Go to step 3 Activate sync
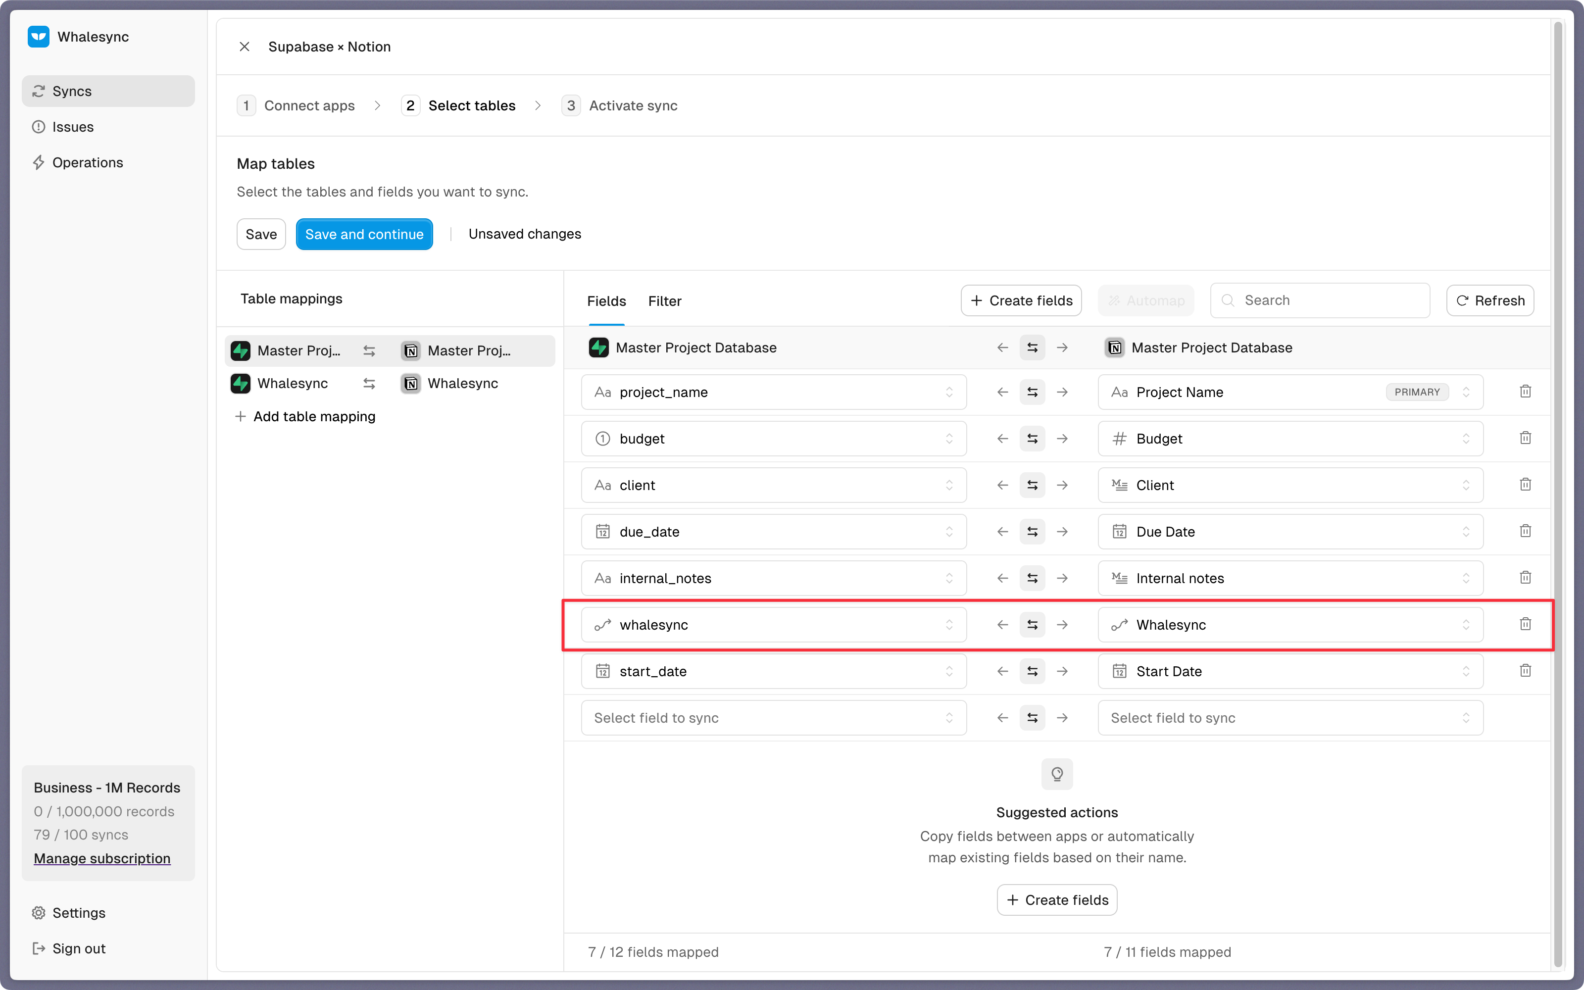Viewport: 1584px width, 990px height. (619, 105)
